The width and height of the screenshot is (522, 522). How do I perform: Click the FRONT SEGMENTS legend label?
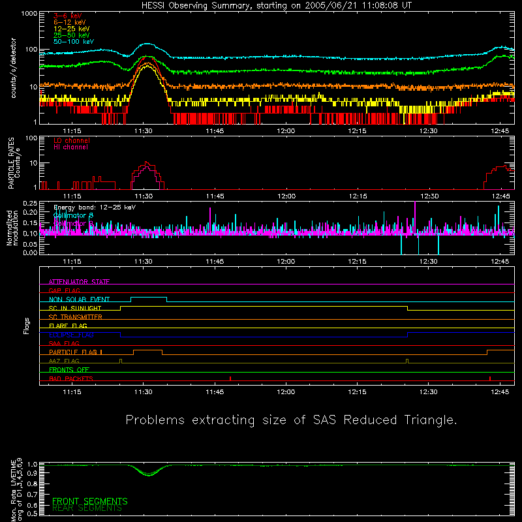[x=90, y=501]
